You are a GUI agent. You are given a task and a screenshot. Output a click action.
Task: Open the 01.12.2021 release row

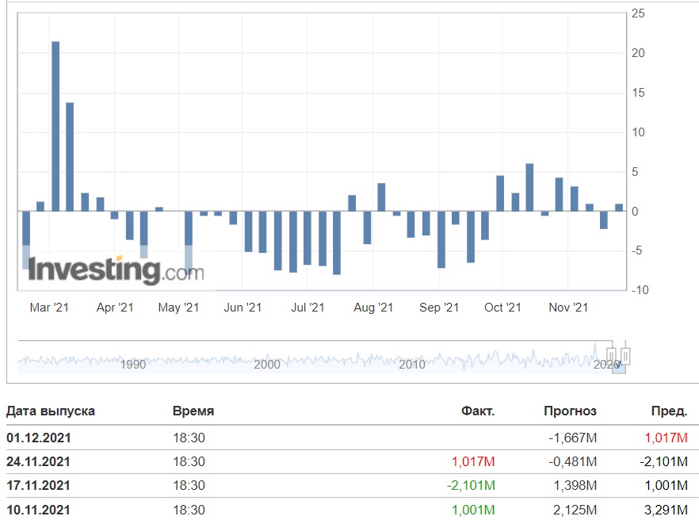click(x=349, y=438)
